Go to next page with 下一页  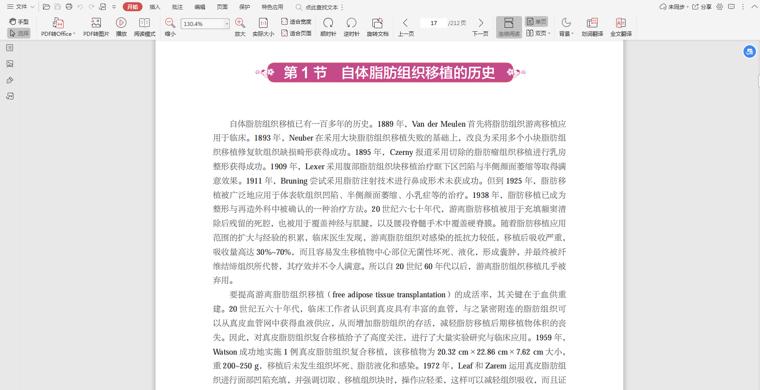[x=480, y=27]
